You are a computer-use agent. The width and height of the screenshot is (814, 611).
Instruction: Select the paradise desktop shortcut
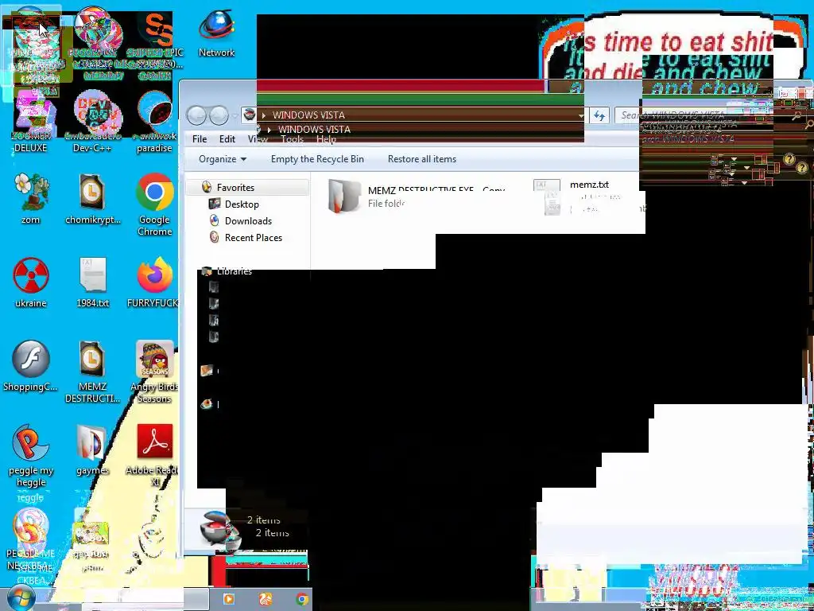click(154, 123)
